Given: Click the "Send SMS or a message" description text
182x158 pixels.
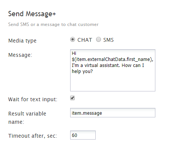Looking at the screenshot, I should 53,24.
